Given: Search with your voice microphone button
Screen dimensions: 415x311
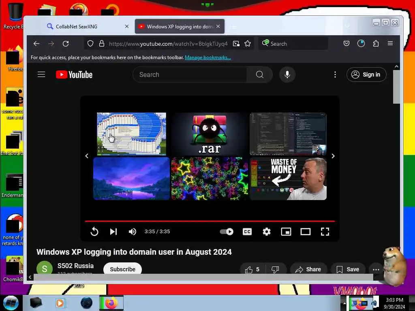Looking at the screenshot, I should click(x=287, y=75).
